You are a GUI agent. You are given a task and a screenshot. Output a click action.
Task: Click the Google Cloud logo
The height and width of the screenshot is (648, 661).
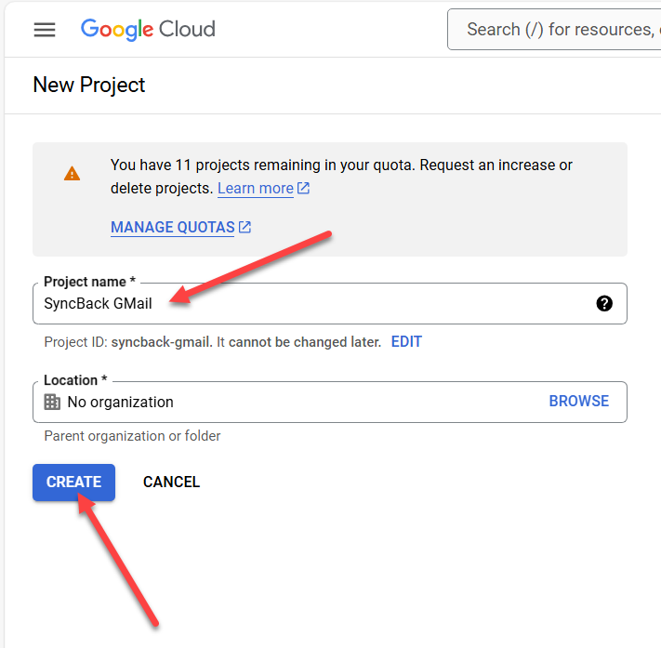coord(148,30)
